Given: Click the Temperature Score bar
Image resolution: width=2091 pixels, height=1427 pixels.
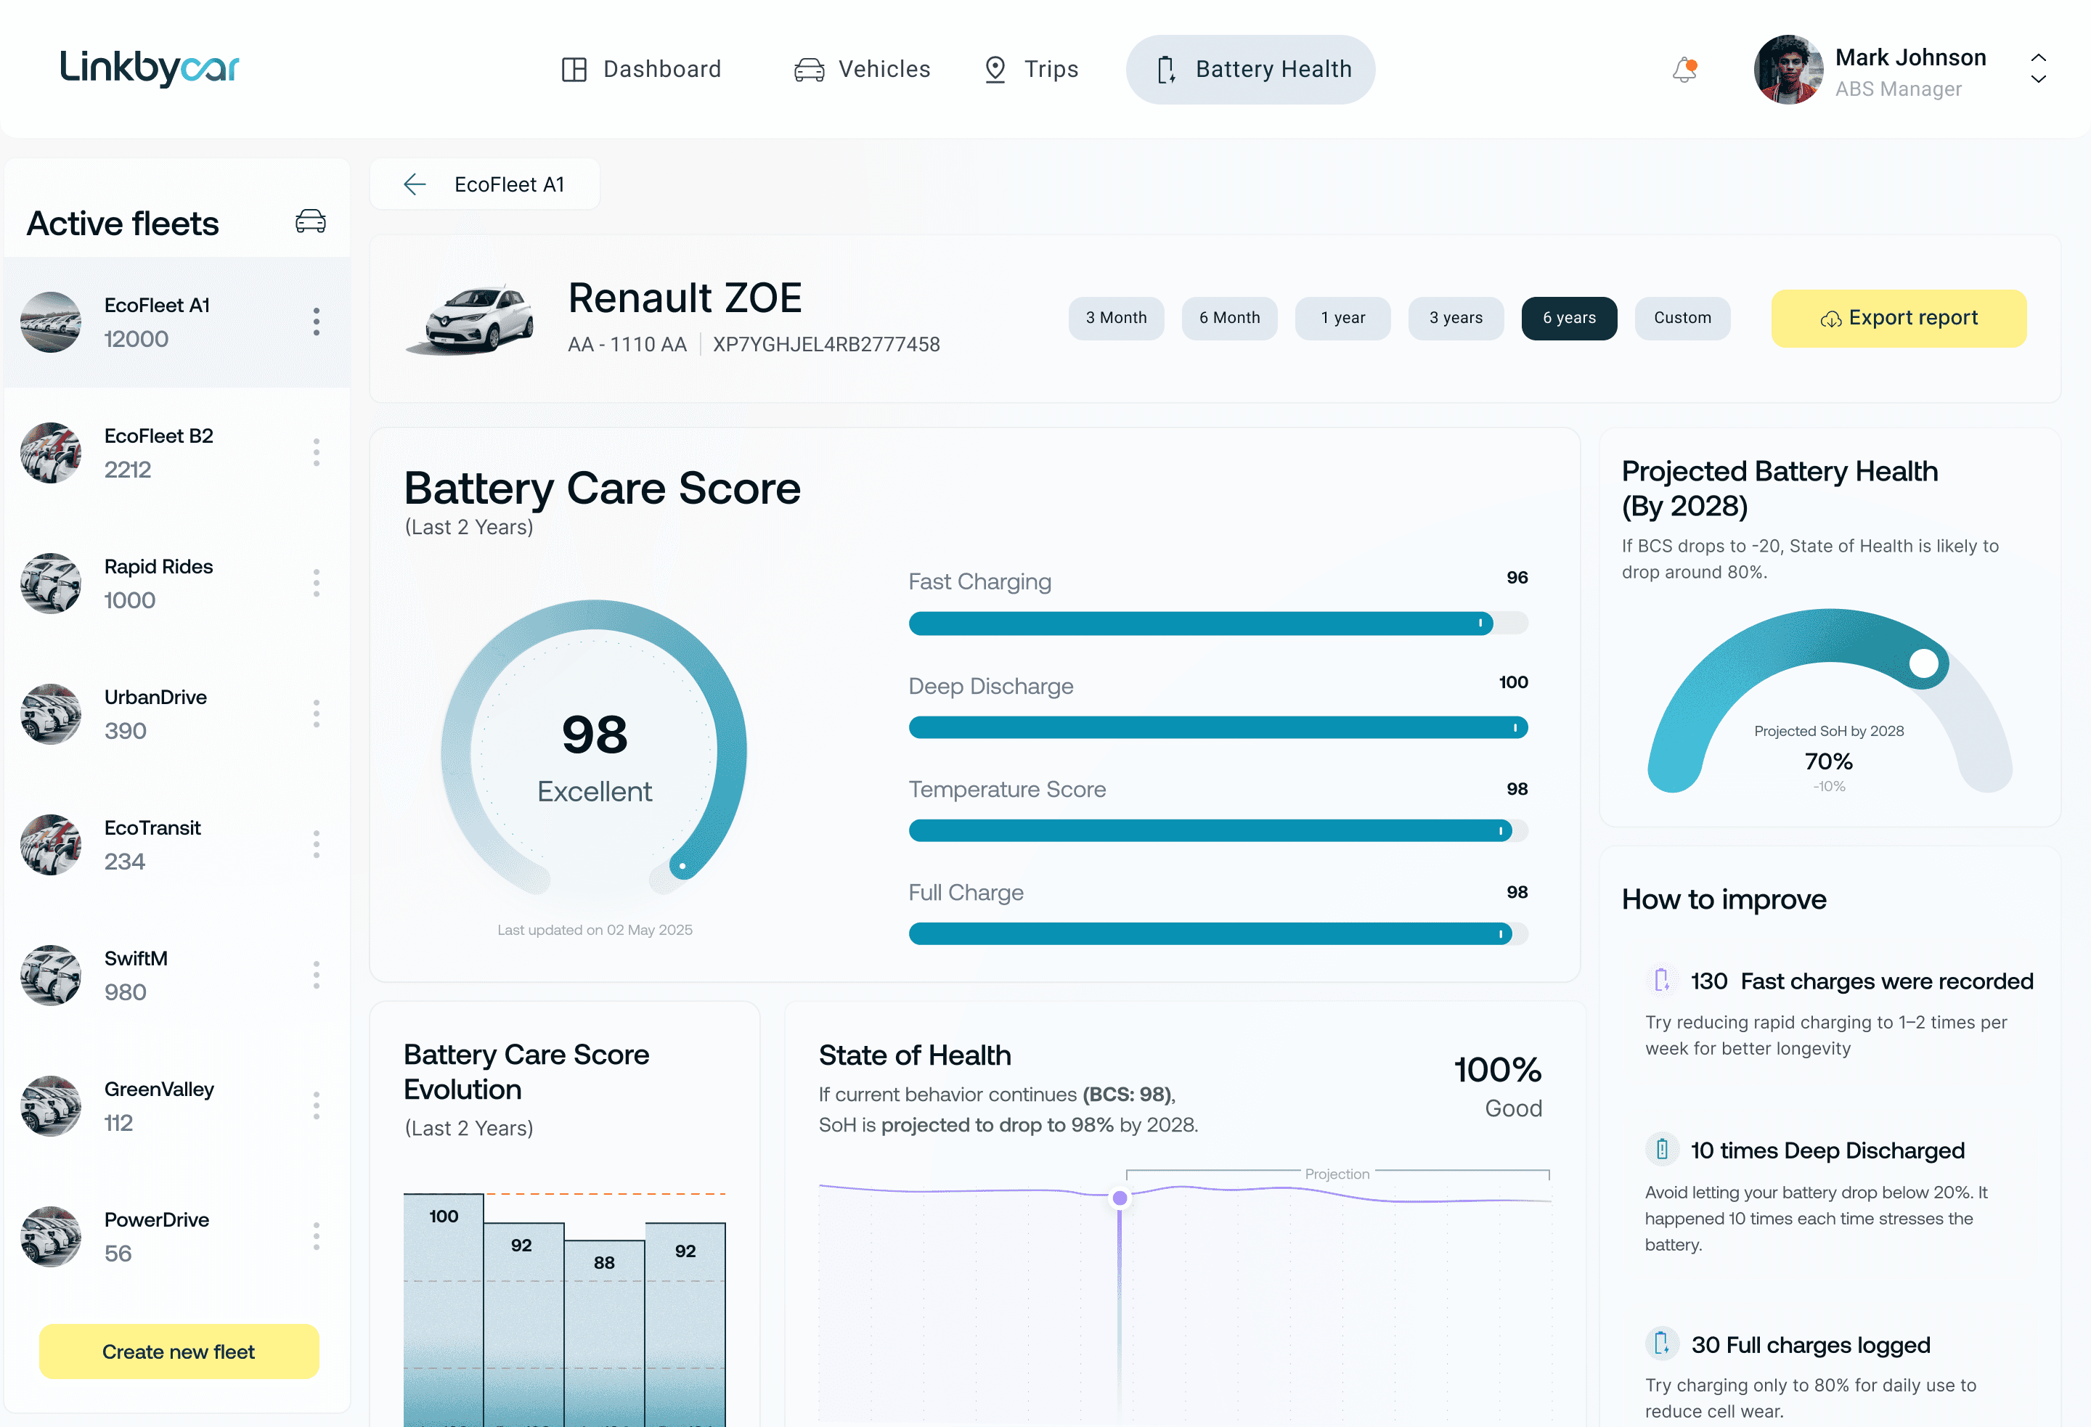Looking at the screenshot, I should (1218, 830).
